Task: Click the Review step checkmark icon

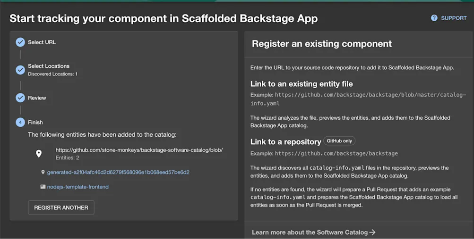Action: [x=20, y=98]
